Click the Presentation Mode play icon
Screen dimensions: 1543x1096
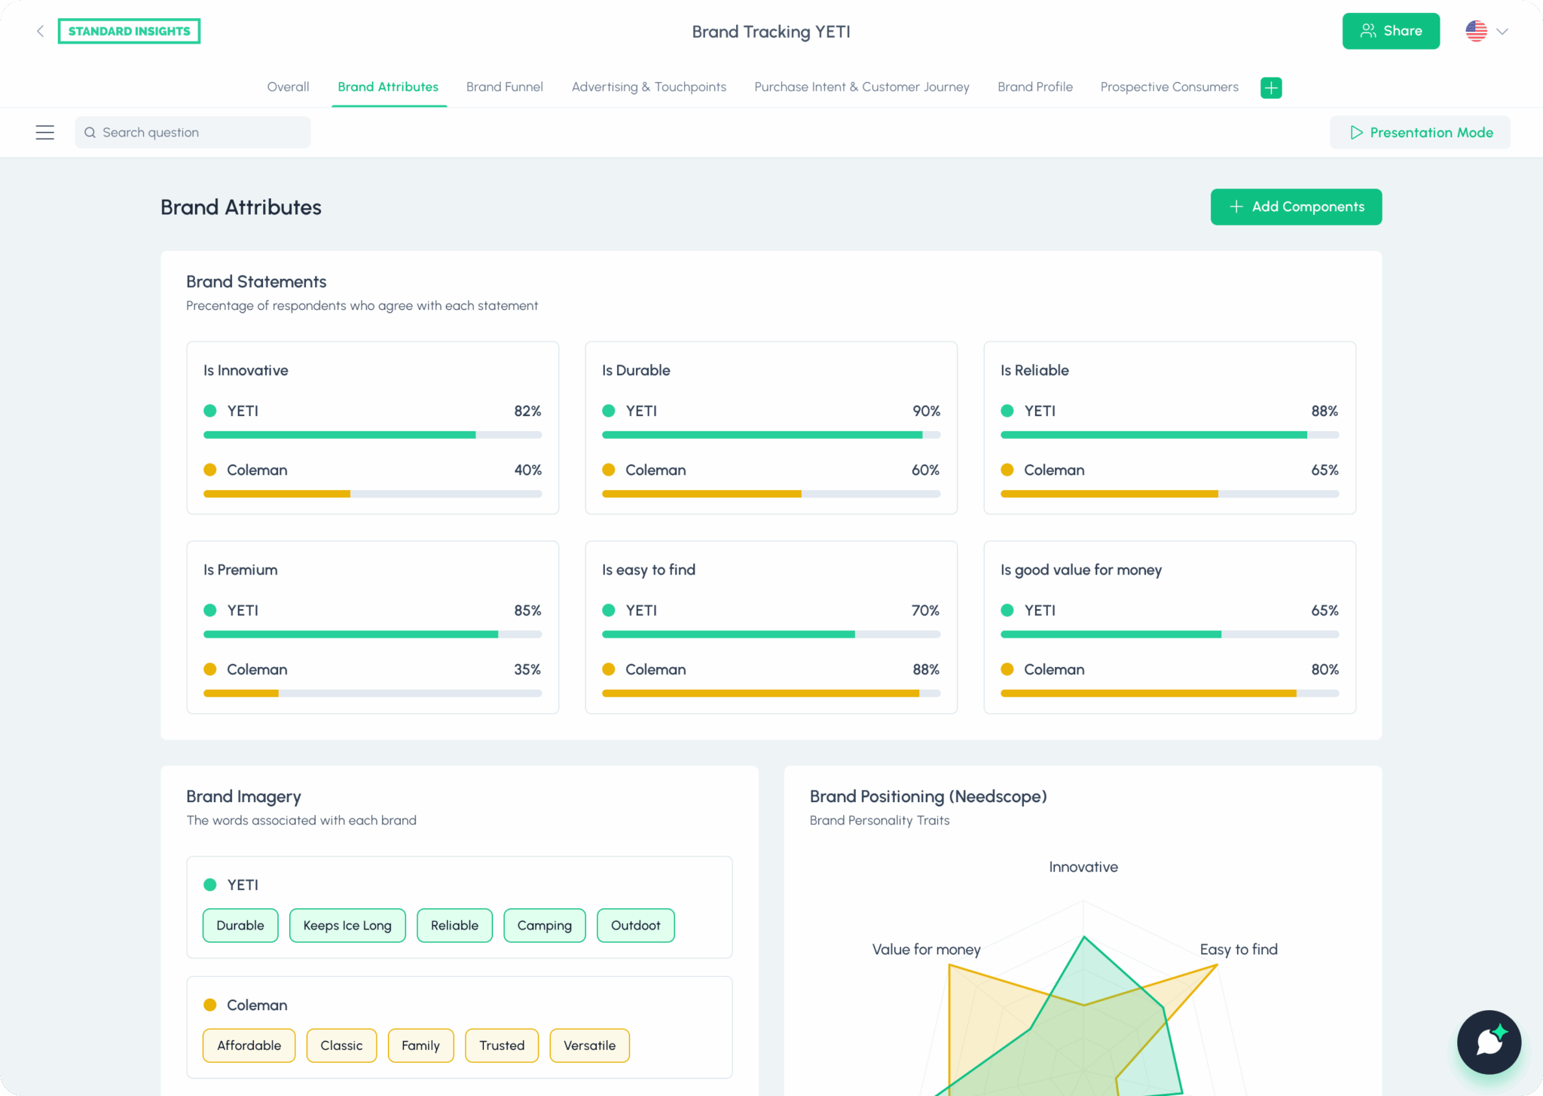point(1356,133)
